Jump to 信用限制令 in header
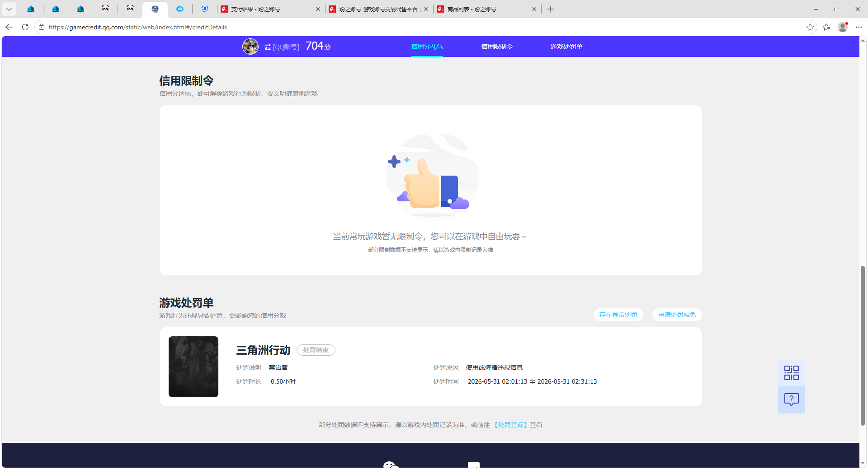Image resolution: width=868 pixels, height=469 pixels. coord(497,46)
